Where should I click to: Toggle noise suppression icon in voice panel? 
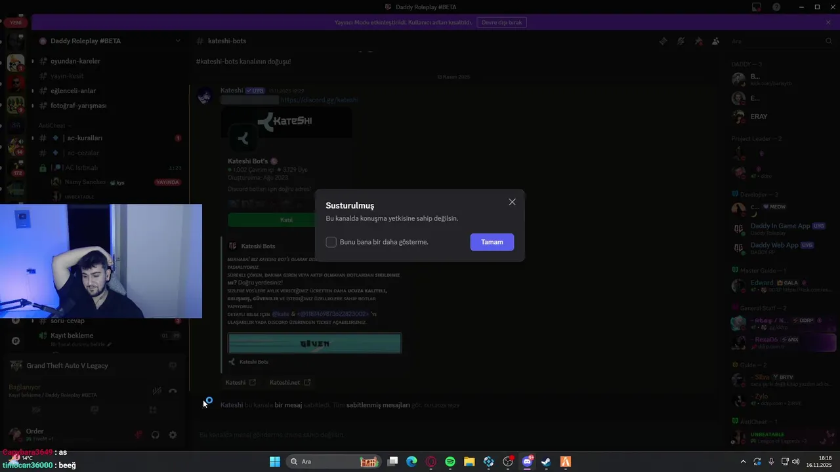pos(157,391)
